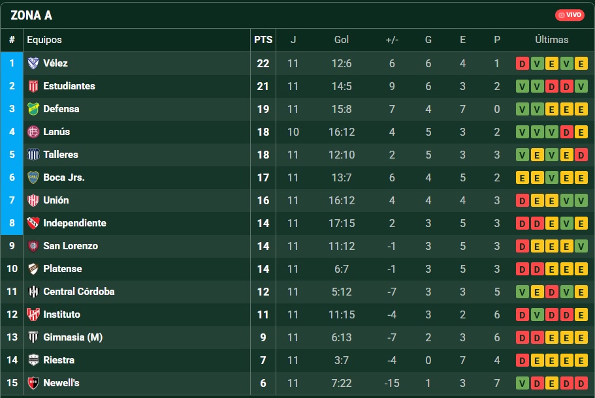
Task: Click Unión's last green V result badge
Action: (581, 200)
